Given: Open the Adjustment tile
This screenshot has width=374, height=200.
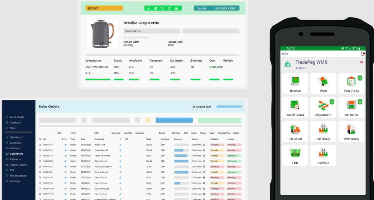Looking at the screenshot, I should (323, 107).
